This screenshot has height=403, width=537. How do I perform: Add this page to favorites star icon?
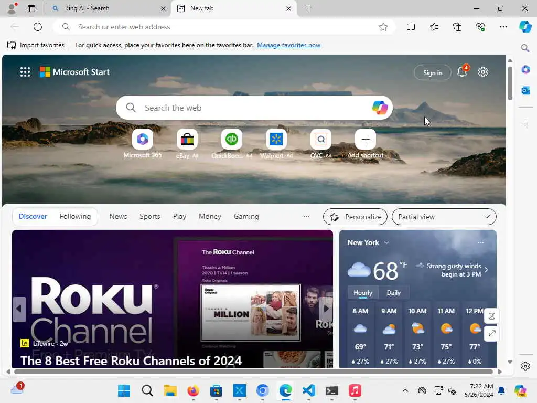(x=383, y=27)
